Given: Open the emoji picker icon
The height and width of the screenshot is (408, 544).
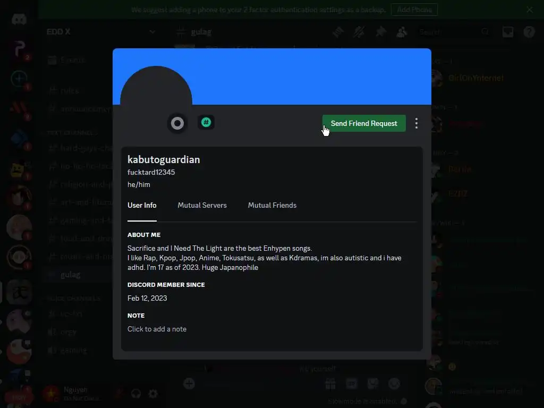Looking at the screenshot, I should [x=394, y=384].
